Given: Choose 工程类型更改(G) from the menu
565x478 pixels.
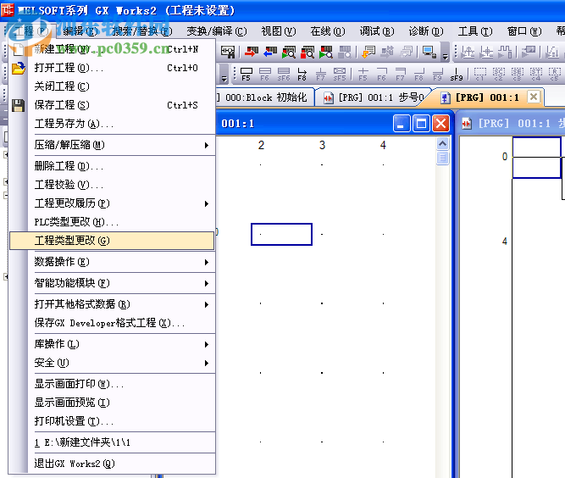Looking at the screenshot, I should (x=112, y=241).
